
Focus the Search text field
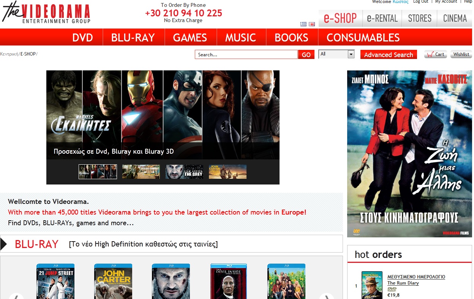(246, 54)
